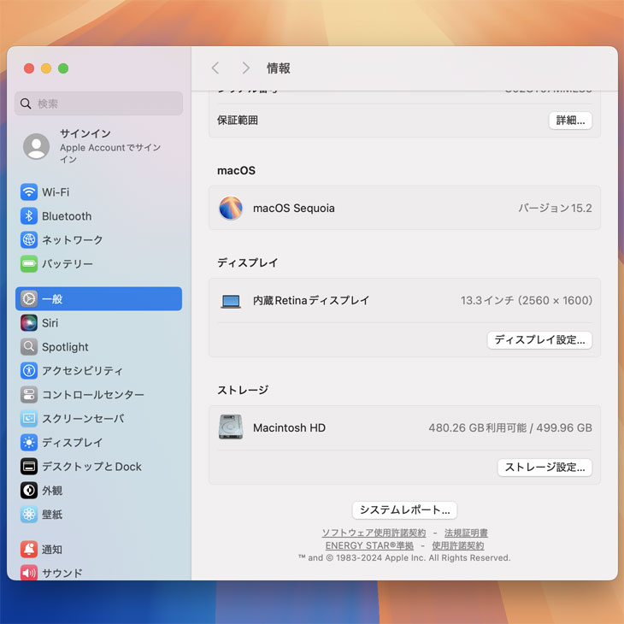The image size is (624, 624).
Task: Select the アクセシビリティ icon
Action: coord(29,370)
